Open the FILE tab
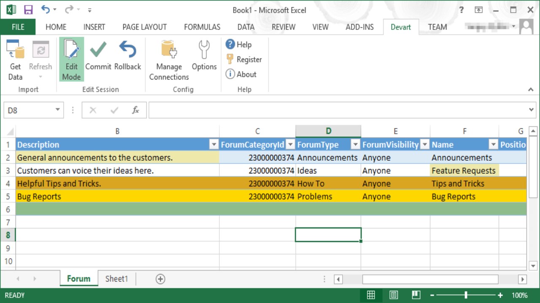 [18, 27]
